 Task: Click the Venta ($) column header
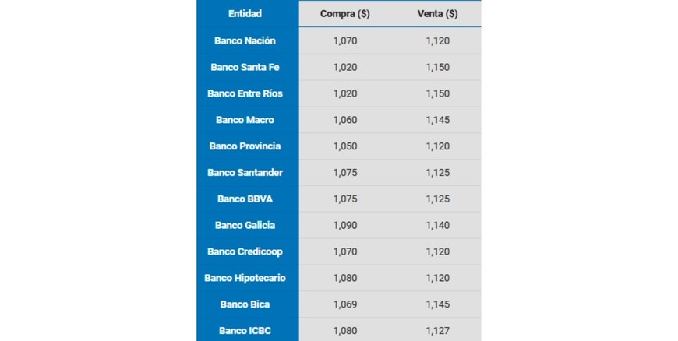click(x=437, y=14)
